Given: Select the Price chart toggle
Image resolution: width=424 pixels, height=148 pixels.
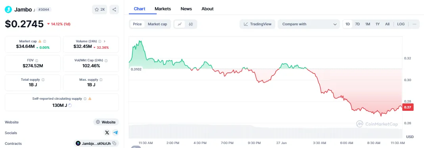Looking at the screenshot, I should pos(137,24).
